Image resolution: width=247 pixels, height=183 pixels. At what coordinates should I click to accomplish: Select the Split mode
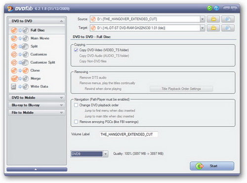(37, 46)
